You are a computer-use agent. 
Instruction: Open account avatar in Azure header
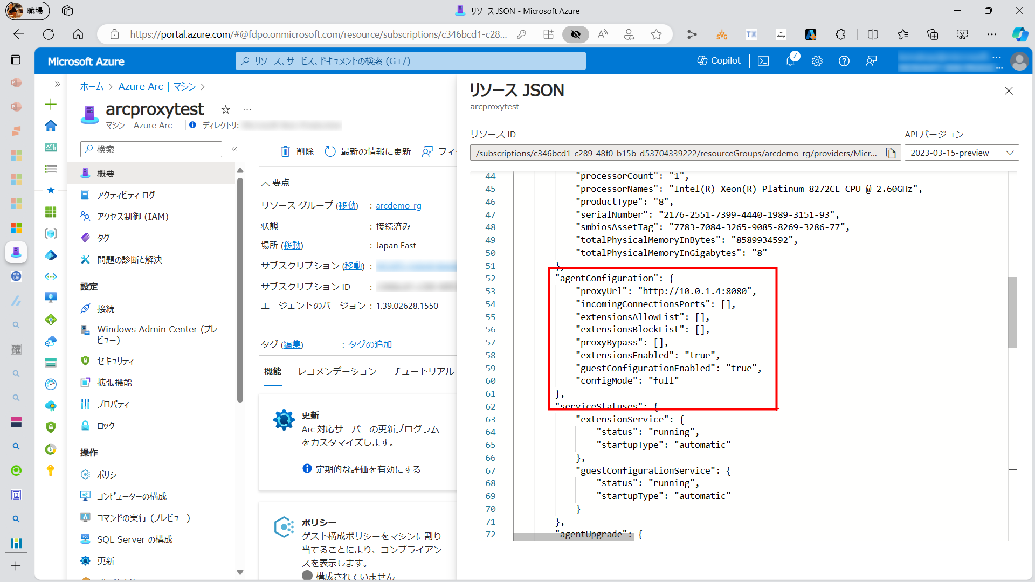(1019, 61)
